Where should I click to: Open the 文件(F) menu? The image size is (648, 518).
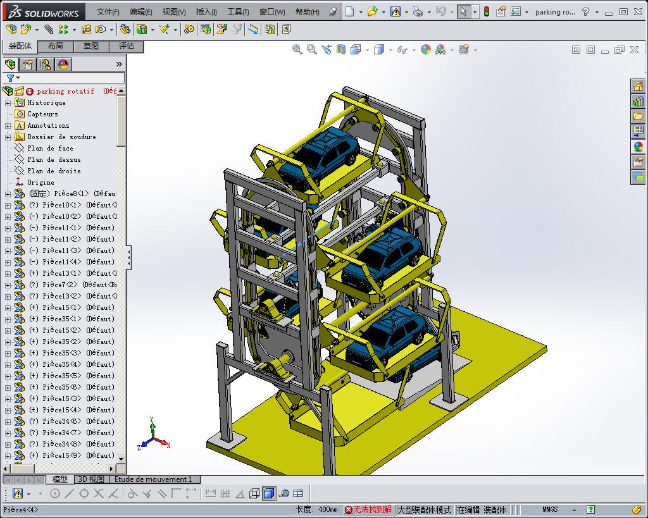tap(108, 12)
